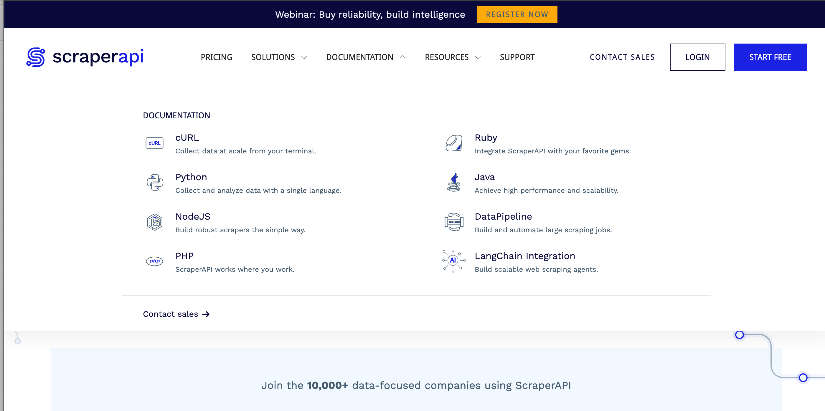Click the Start Free button

point(770,57)
